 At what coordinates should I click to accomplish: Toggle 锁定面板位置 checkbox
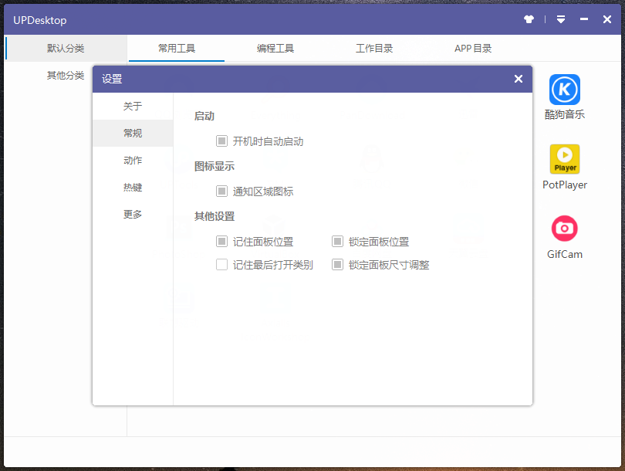[x=338, y=242]
